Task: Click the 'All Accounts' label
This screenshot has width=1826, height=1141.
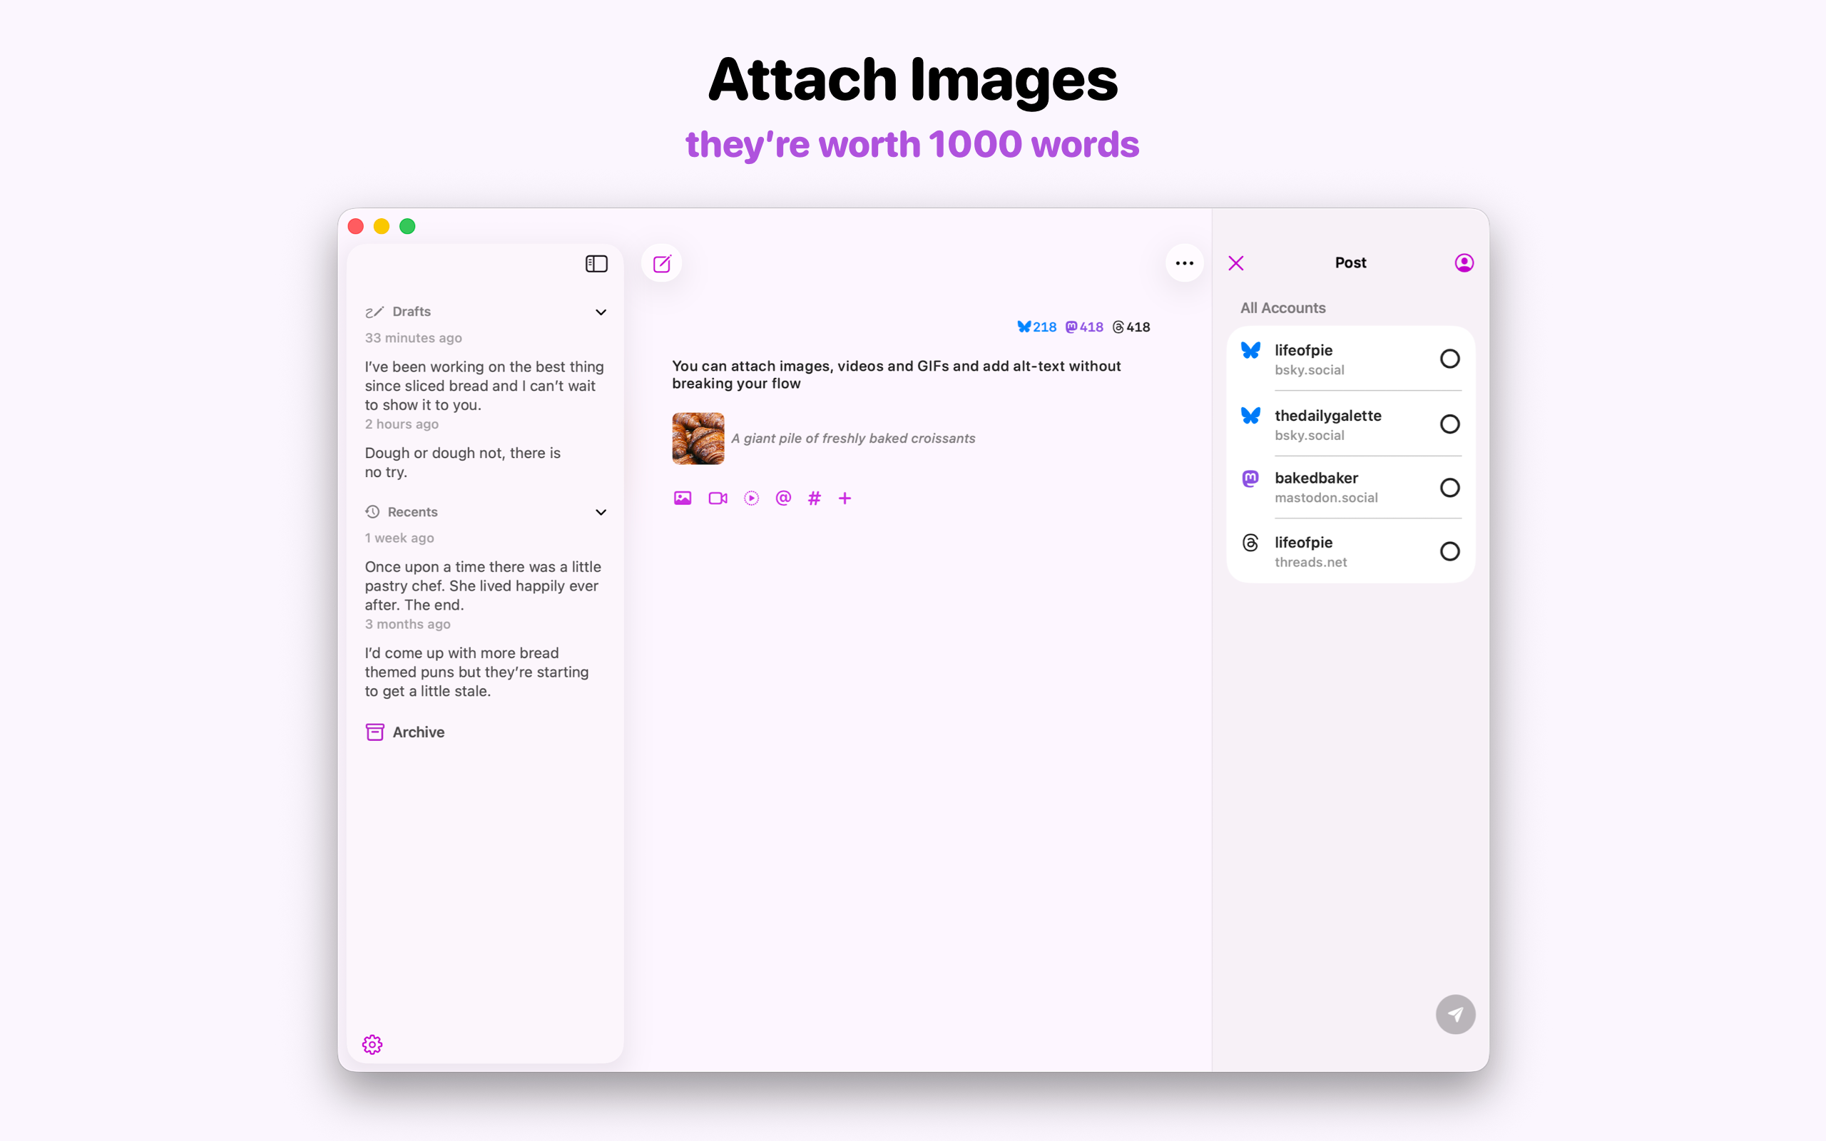Action: coord(1282,308)
